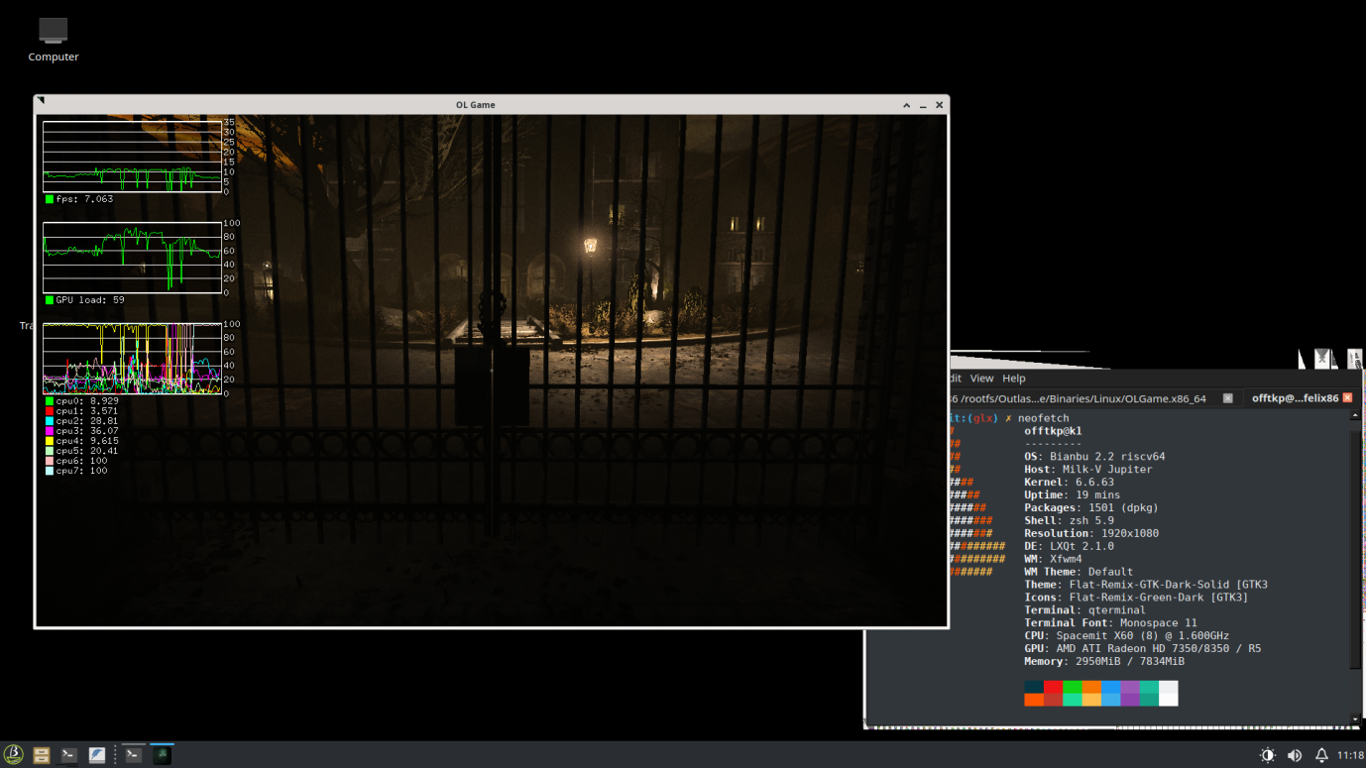The height and width of the screenshot is (768, 1366).
Task: Open the Help menu in the terminal
Action: tap(1013, 379)
